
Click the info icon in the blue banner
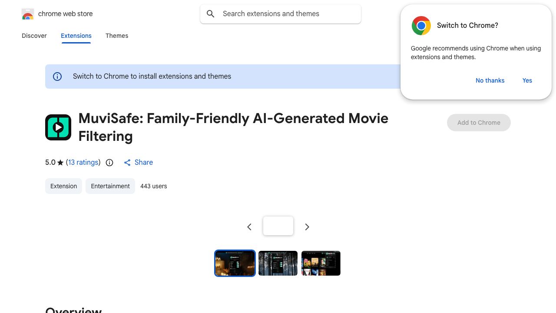click(x=57, y=77)
